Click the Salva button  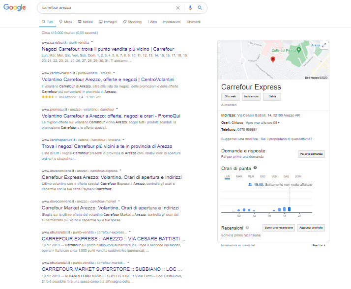[x=272, y=97]
